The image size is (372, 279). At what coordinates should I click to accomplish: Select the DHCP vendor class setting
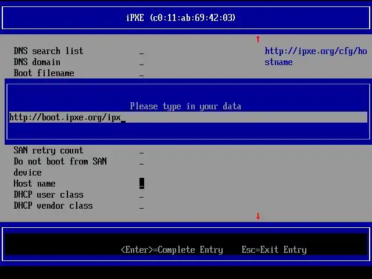click(x=53, y=205)
